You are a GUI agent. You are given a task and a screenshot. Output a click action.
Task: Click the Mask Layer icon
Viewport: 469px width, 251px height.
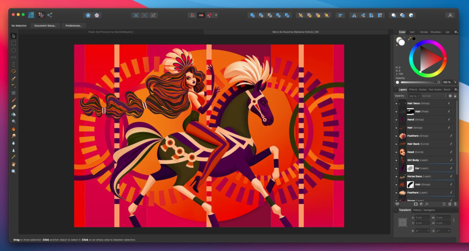tap(416, 204)
